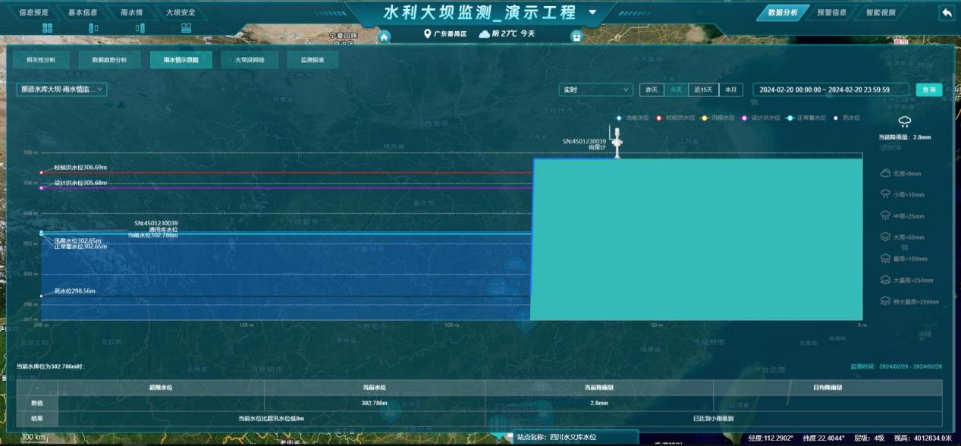Click the home icon on the map
The width and height of the screenshot is (961, 446).
click(x=385, y=36)
